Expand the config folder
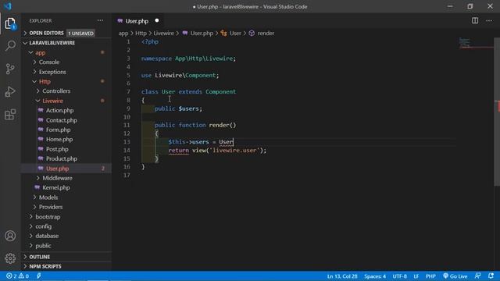Viewport: 500px width, 281px height. pos(66,226)
